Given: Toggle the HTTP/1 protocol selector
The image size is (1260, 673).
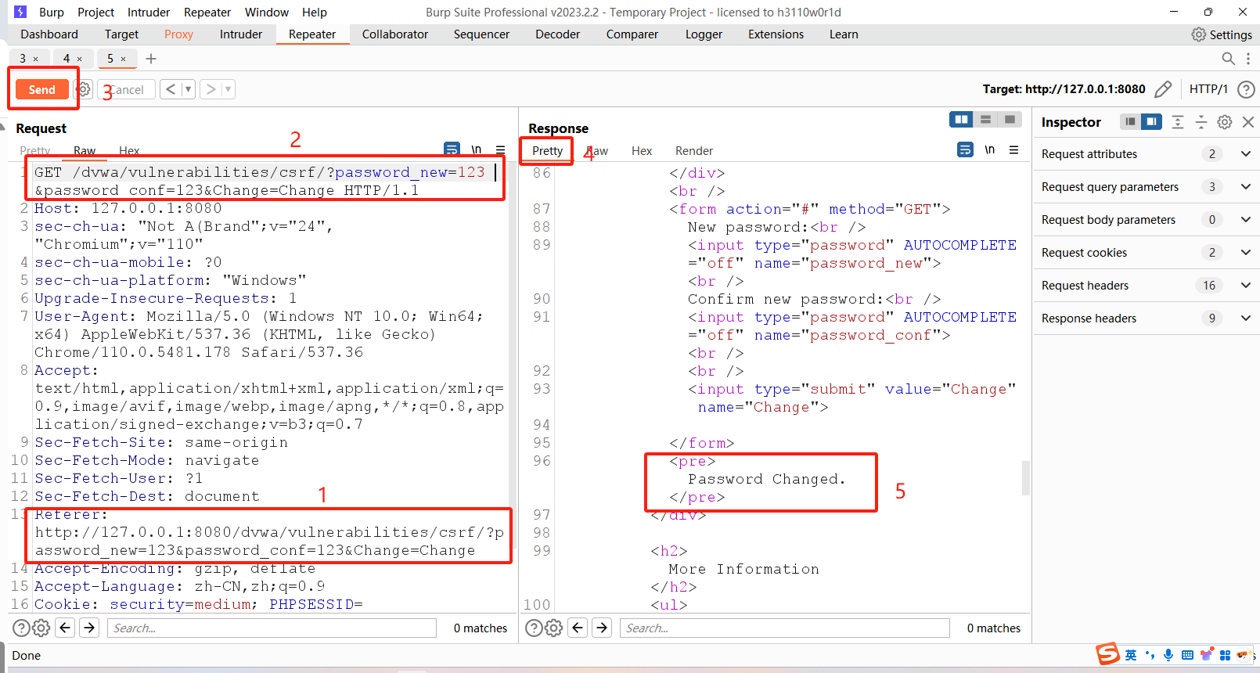Looking at the screenshot, I should [1208, 89].
